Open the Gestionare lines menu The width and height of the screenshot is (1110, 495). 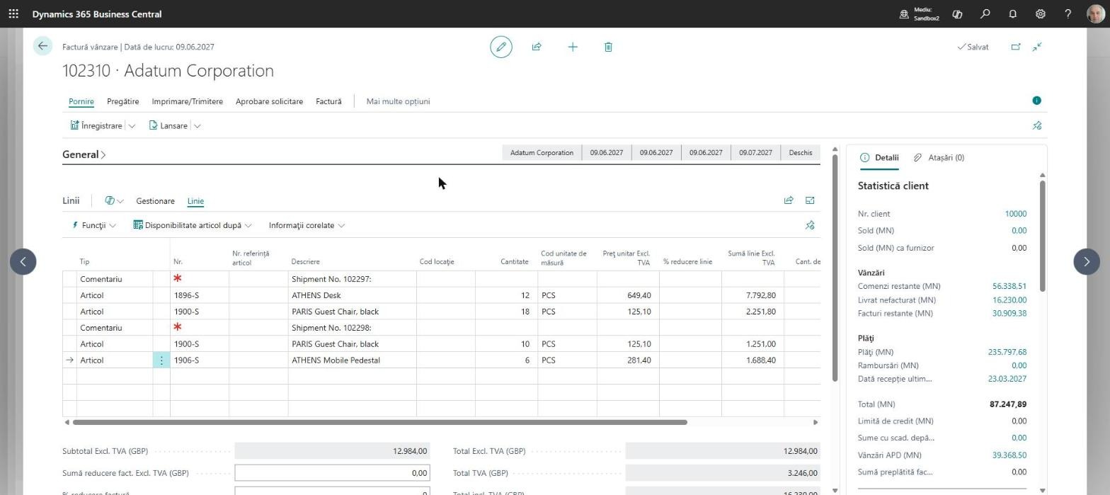(x=155, y=201)
